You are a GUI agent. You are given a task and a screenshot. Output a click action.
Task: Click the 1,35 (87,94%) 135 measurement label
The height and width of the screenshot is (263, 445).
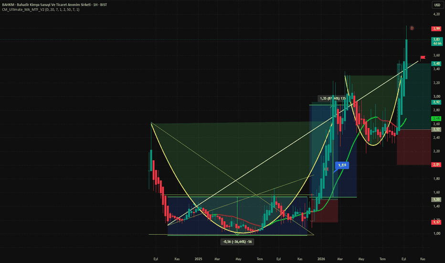333,99
